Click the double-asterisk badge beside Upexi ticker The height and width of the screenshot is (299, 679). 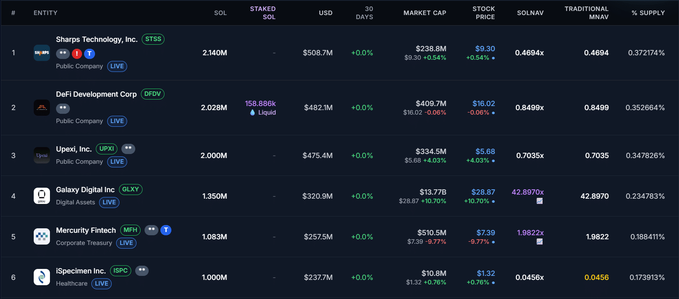pos(128,149)
